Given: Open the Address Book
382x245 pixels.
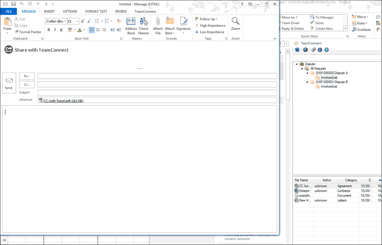Looking at the screenshot, I should [131, 26].
